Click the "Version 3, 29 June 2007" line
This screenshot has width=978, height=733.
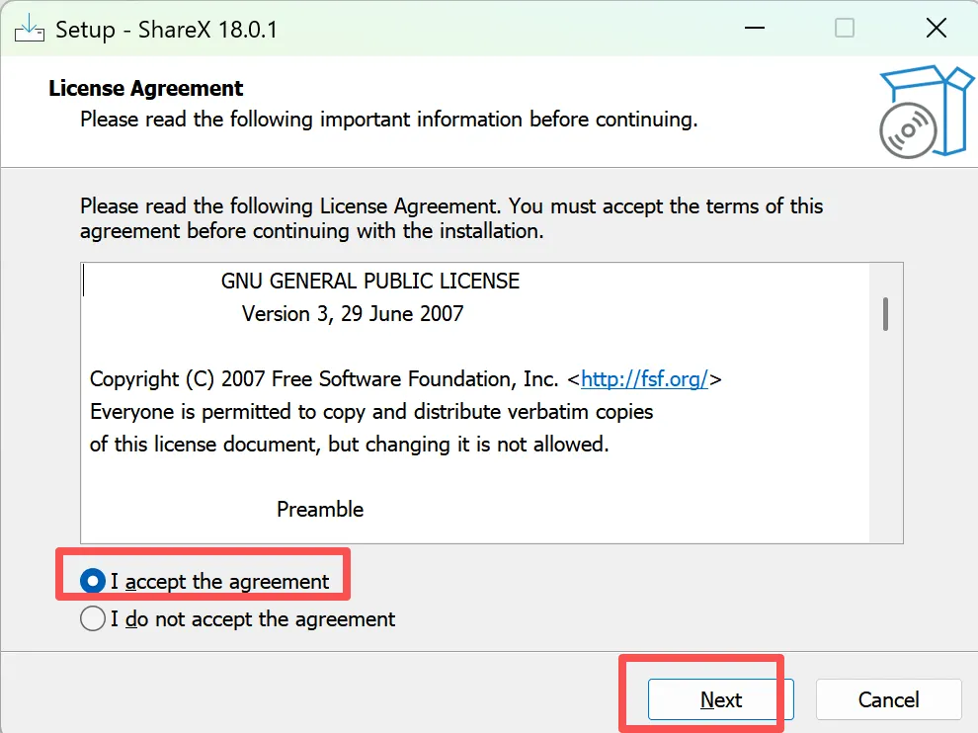353,314
